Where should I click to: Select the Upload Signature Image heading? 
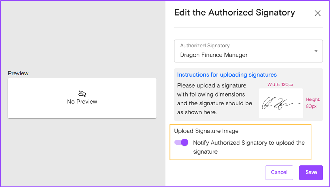point(206,131)
